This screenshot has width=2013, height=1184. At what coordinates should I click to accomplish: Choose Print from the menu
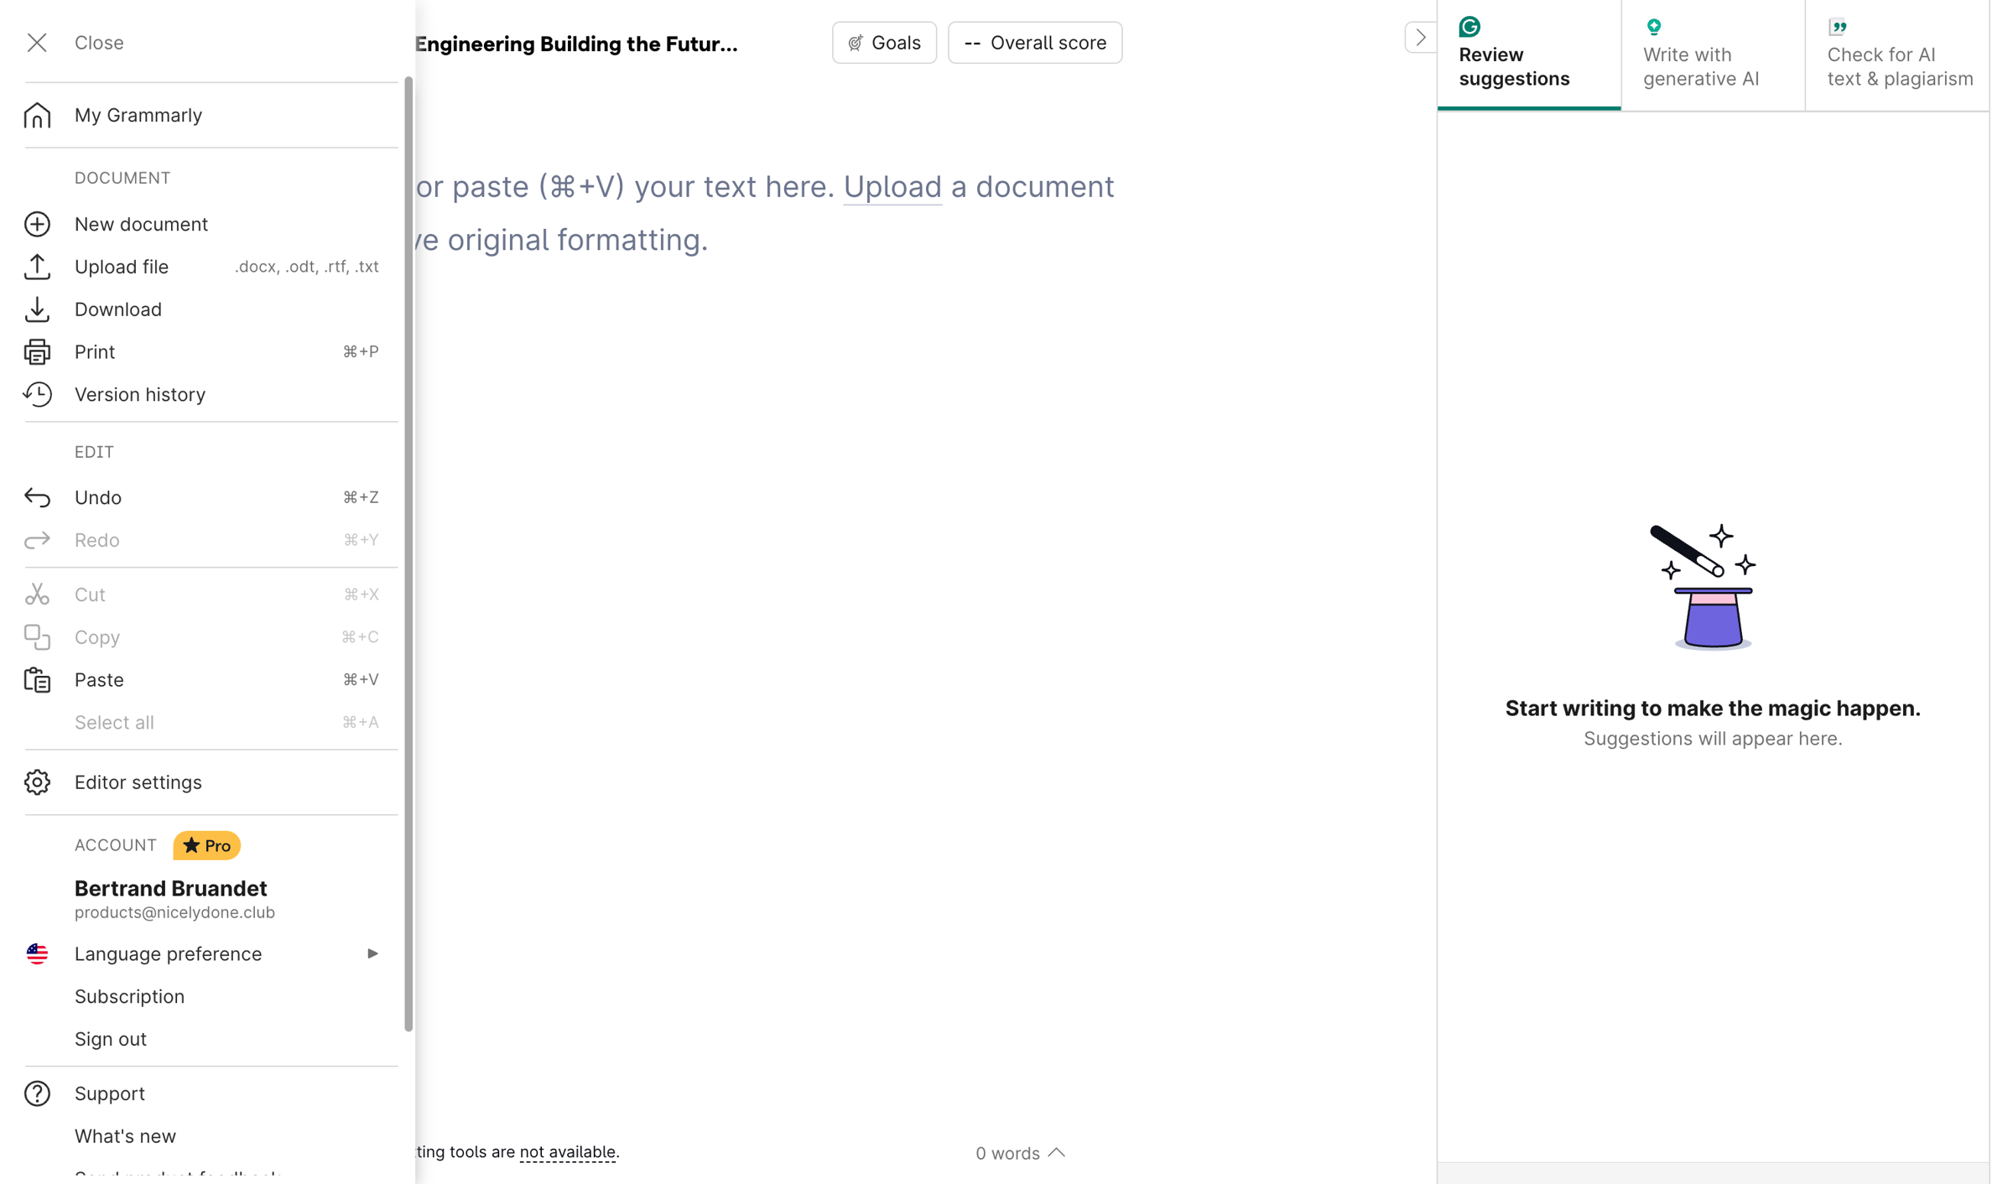tap(211, 352)
